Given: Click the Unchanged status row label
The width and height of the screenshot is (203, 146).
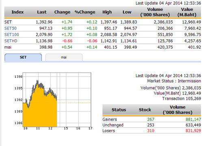Looking at the screenshot, I should (113, 125).
